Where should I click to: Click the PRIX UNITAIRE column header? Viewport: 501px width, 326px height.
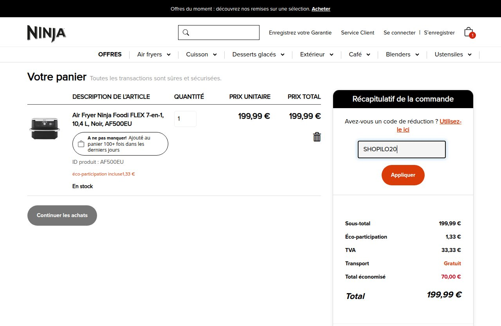tap(250, 96)
